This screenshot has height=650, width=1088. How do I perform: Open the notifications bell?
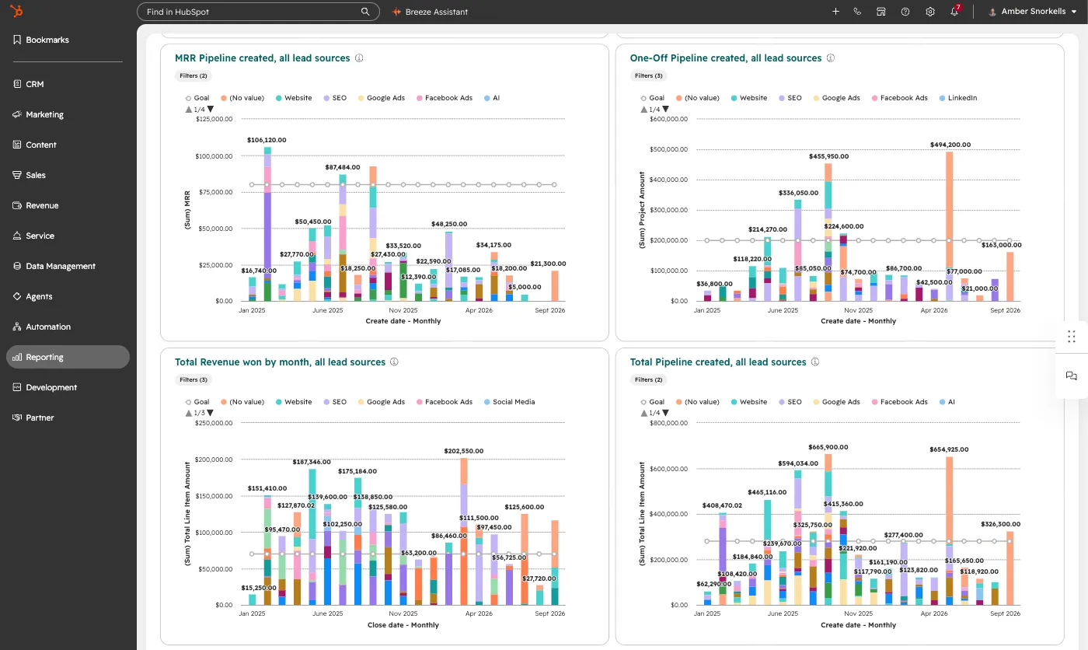click(954, 12)
